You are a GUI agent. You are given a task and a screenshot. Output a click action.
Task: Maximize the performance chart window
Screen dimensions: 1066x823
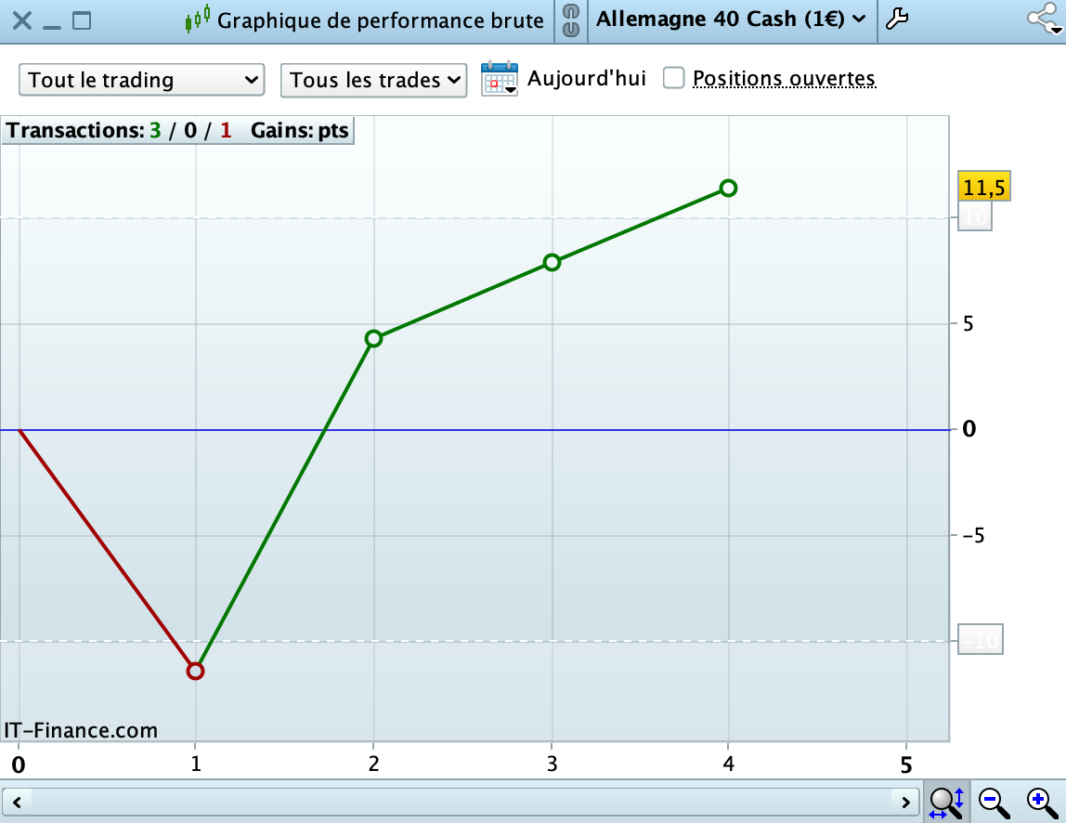click(x=82, y=20)
